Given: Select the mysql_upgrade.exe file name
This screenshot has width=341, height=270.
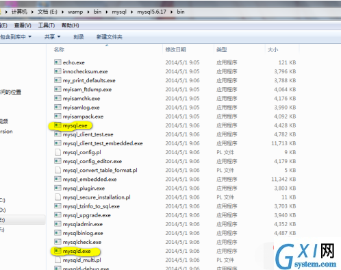Looking at the screenshot, I should coord(87,215).
